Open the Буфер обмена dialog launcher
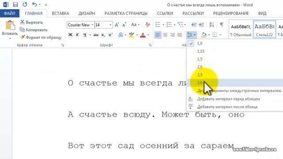Screen dimensions: 283x159 click(x=63, y=45)
